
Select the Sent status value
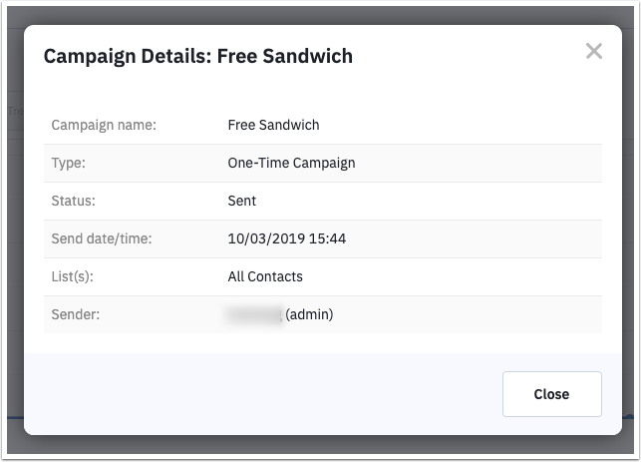point(242,201)
